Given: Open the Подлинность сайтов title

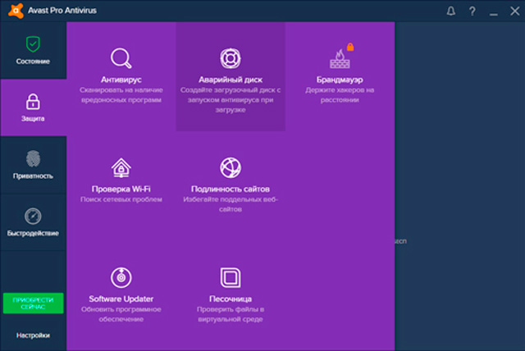Looking at the screenshot, I should pyautogui.click(x=231, y=189).
